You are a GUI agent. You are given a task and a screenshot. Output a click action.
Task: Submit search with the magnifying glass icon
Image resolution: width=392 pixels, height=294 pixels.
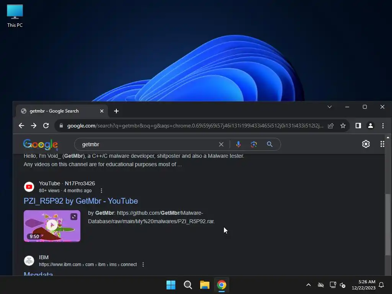tap(269, 144)
